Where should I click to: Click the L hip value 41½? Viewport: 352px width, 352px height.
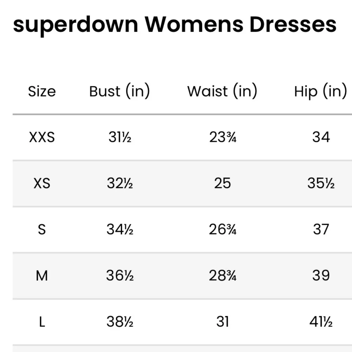321,322
